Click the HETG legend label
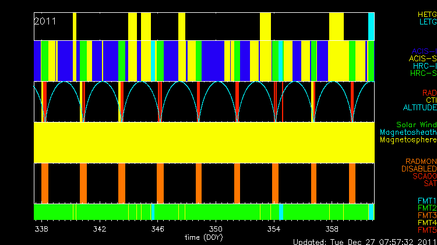437x245 pixels. [427, 13]
